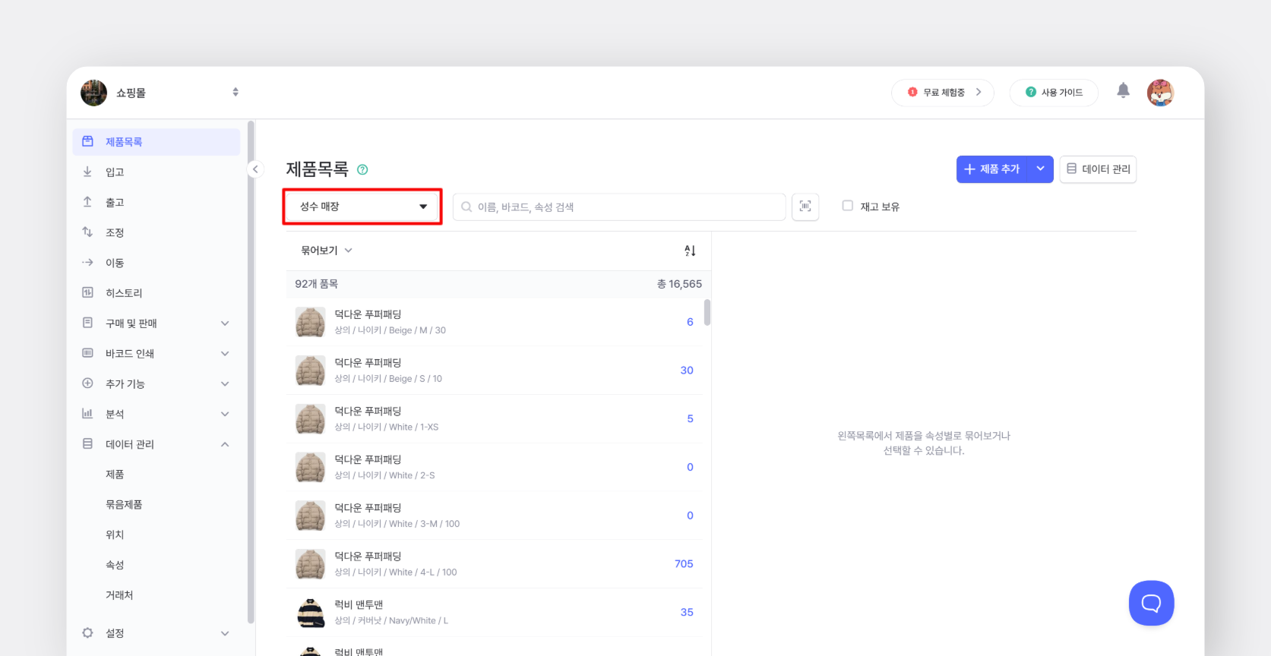Click the 분석 bar chart icon

pyautogui.click(x=87, y=413)
